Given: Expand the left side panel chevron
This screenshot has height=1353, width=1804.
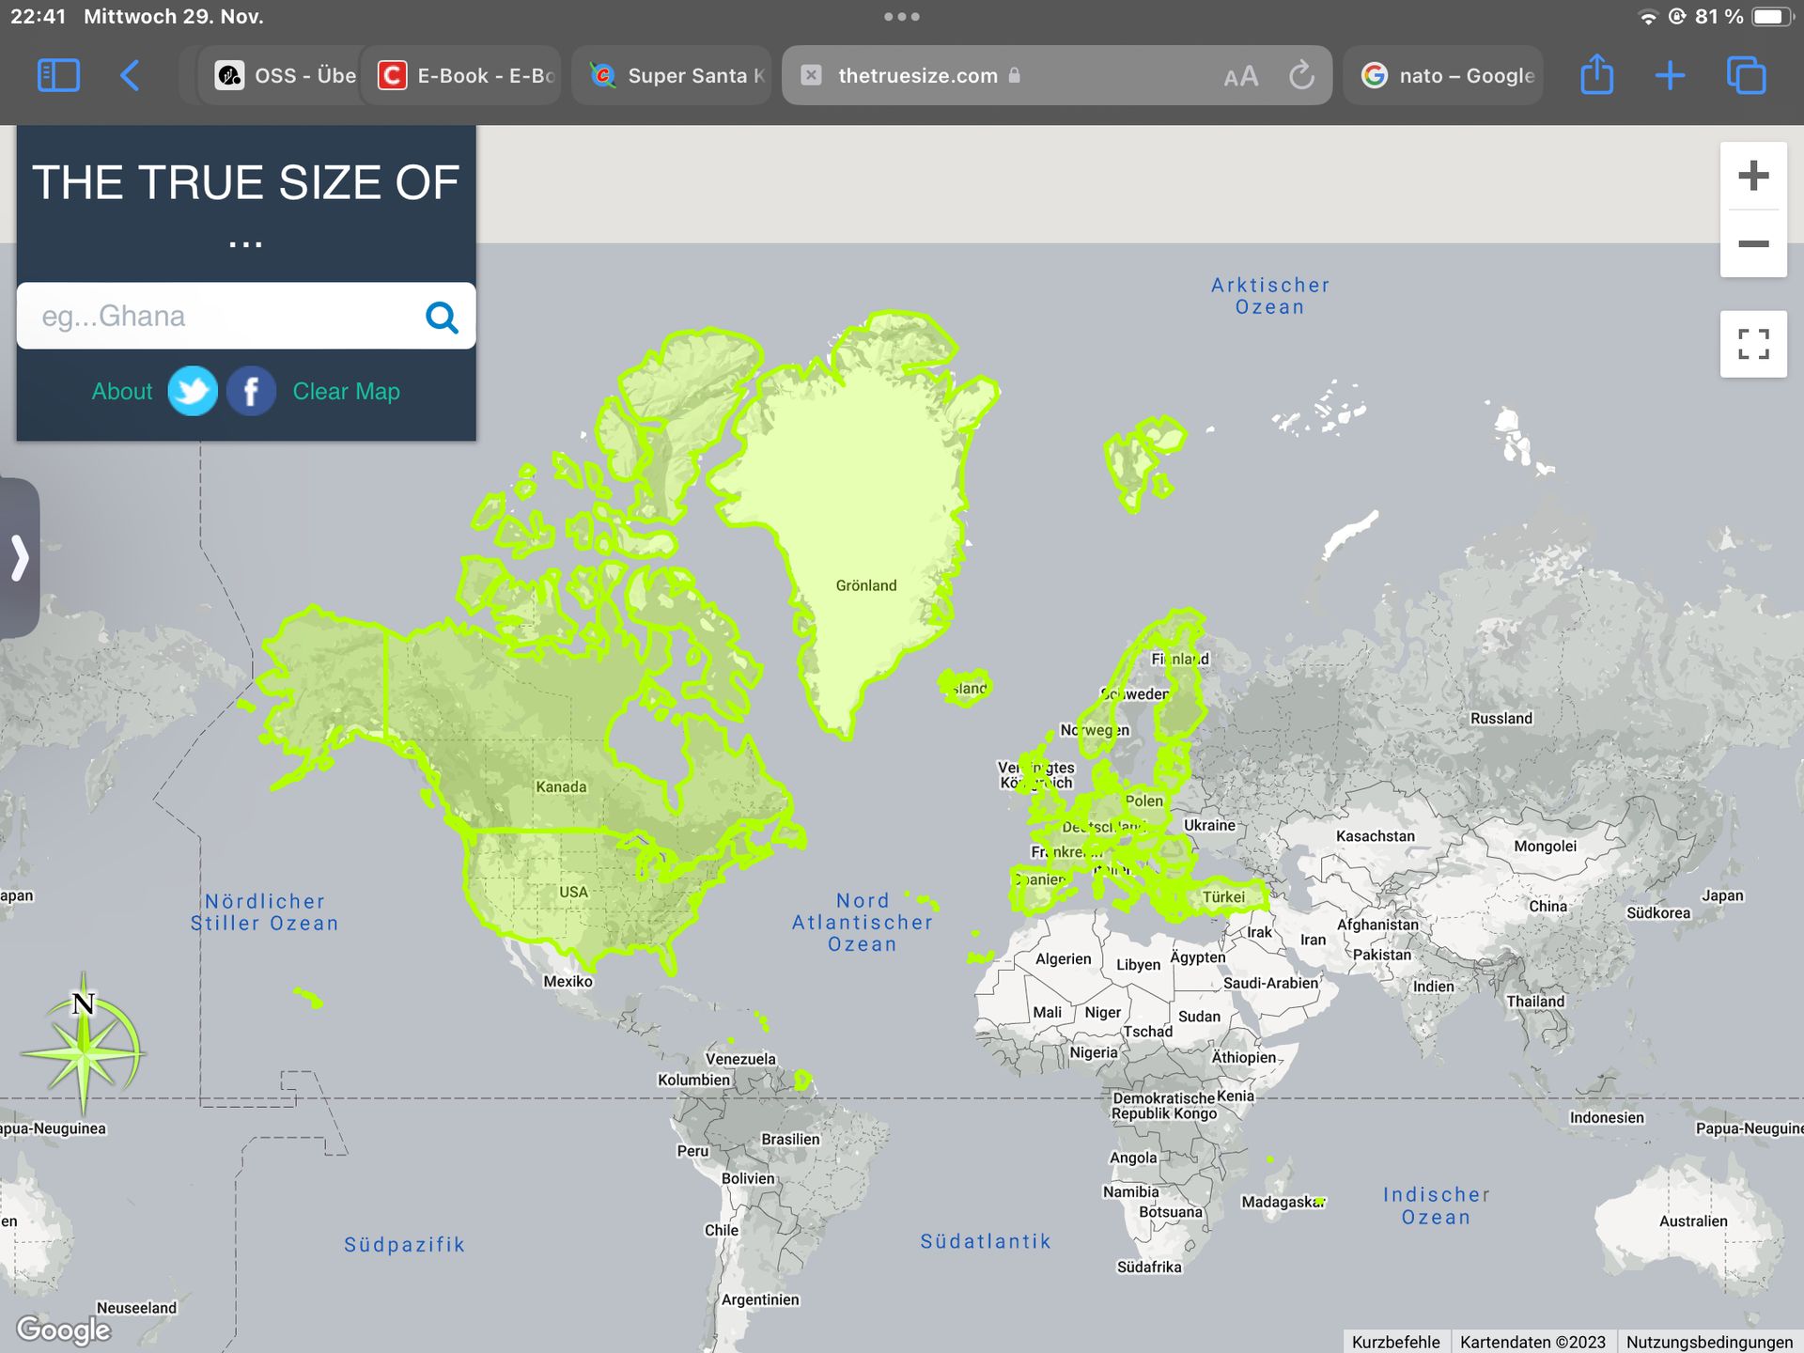Looking at the screenshot, I should tap(20, 557).
